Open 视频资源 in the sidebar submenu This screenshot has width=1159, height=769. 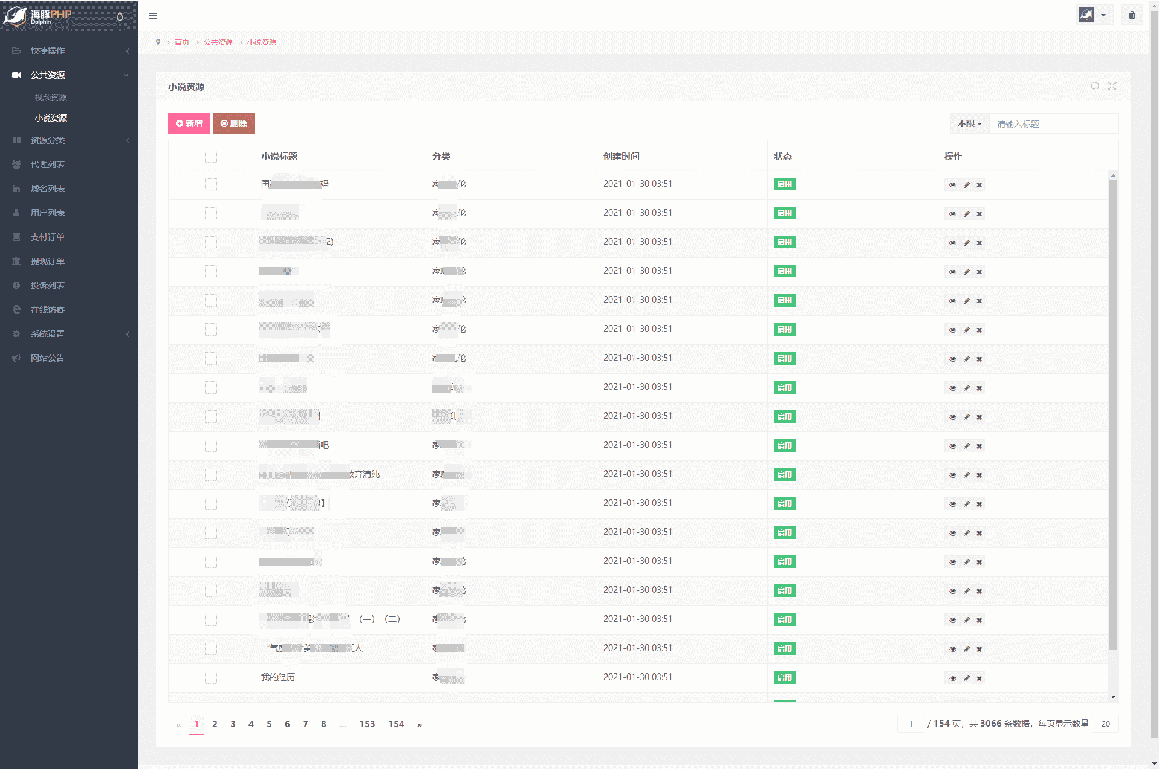(51, 97)
